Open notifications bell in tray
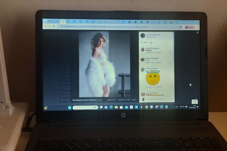This screenshot has height=151, width=227. (x=198, y=107)
